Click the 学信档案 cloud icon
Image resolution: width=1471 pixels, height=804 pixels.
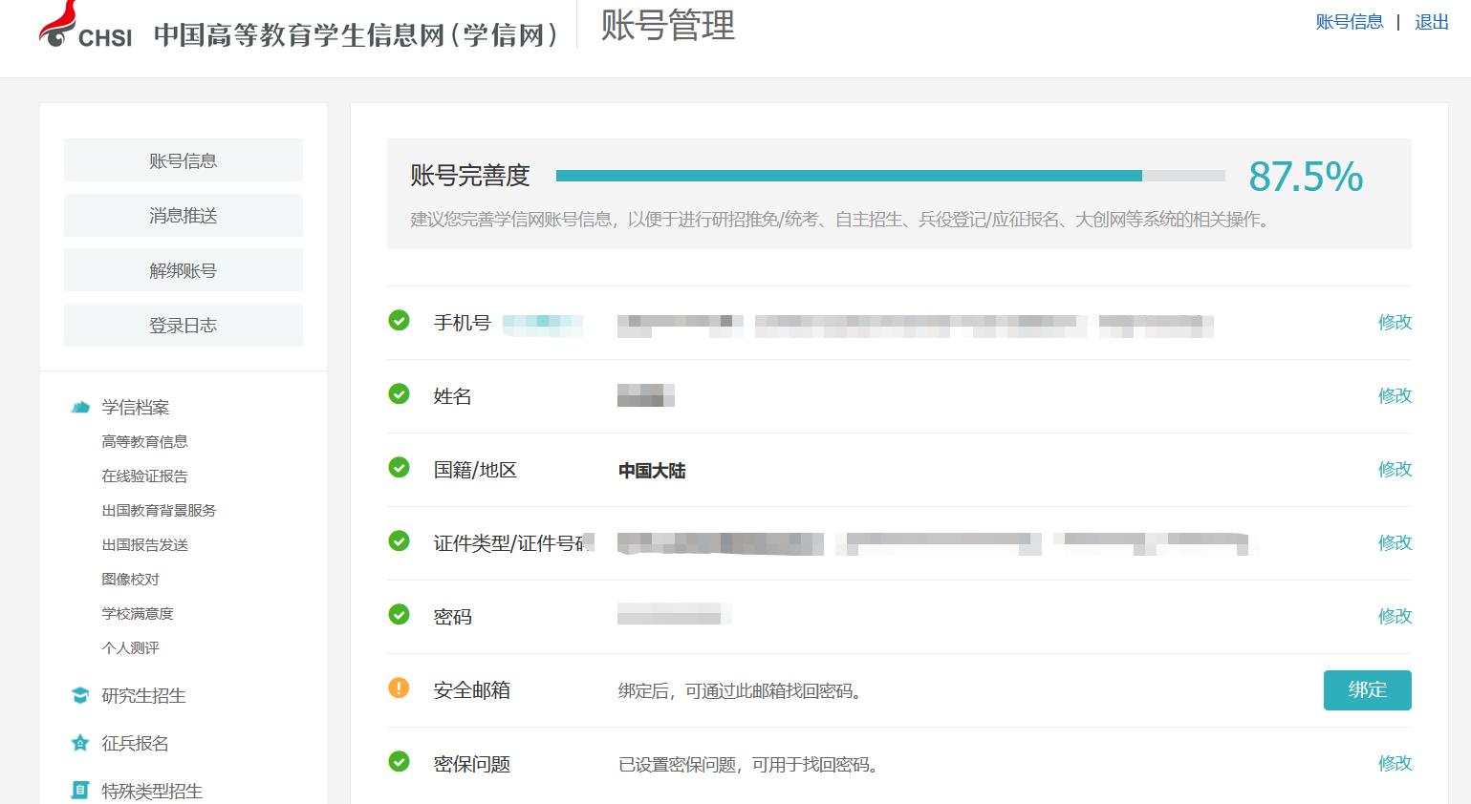[x=78, y=406]
